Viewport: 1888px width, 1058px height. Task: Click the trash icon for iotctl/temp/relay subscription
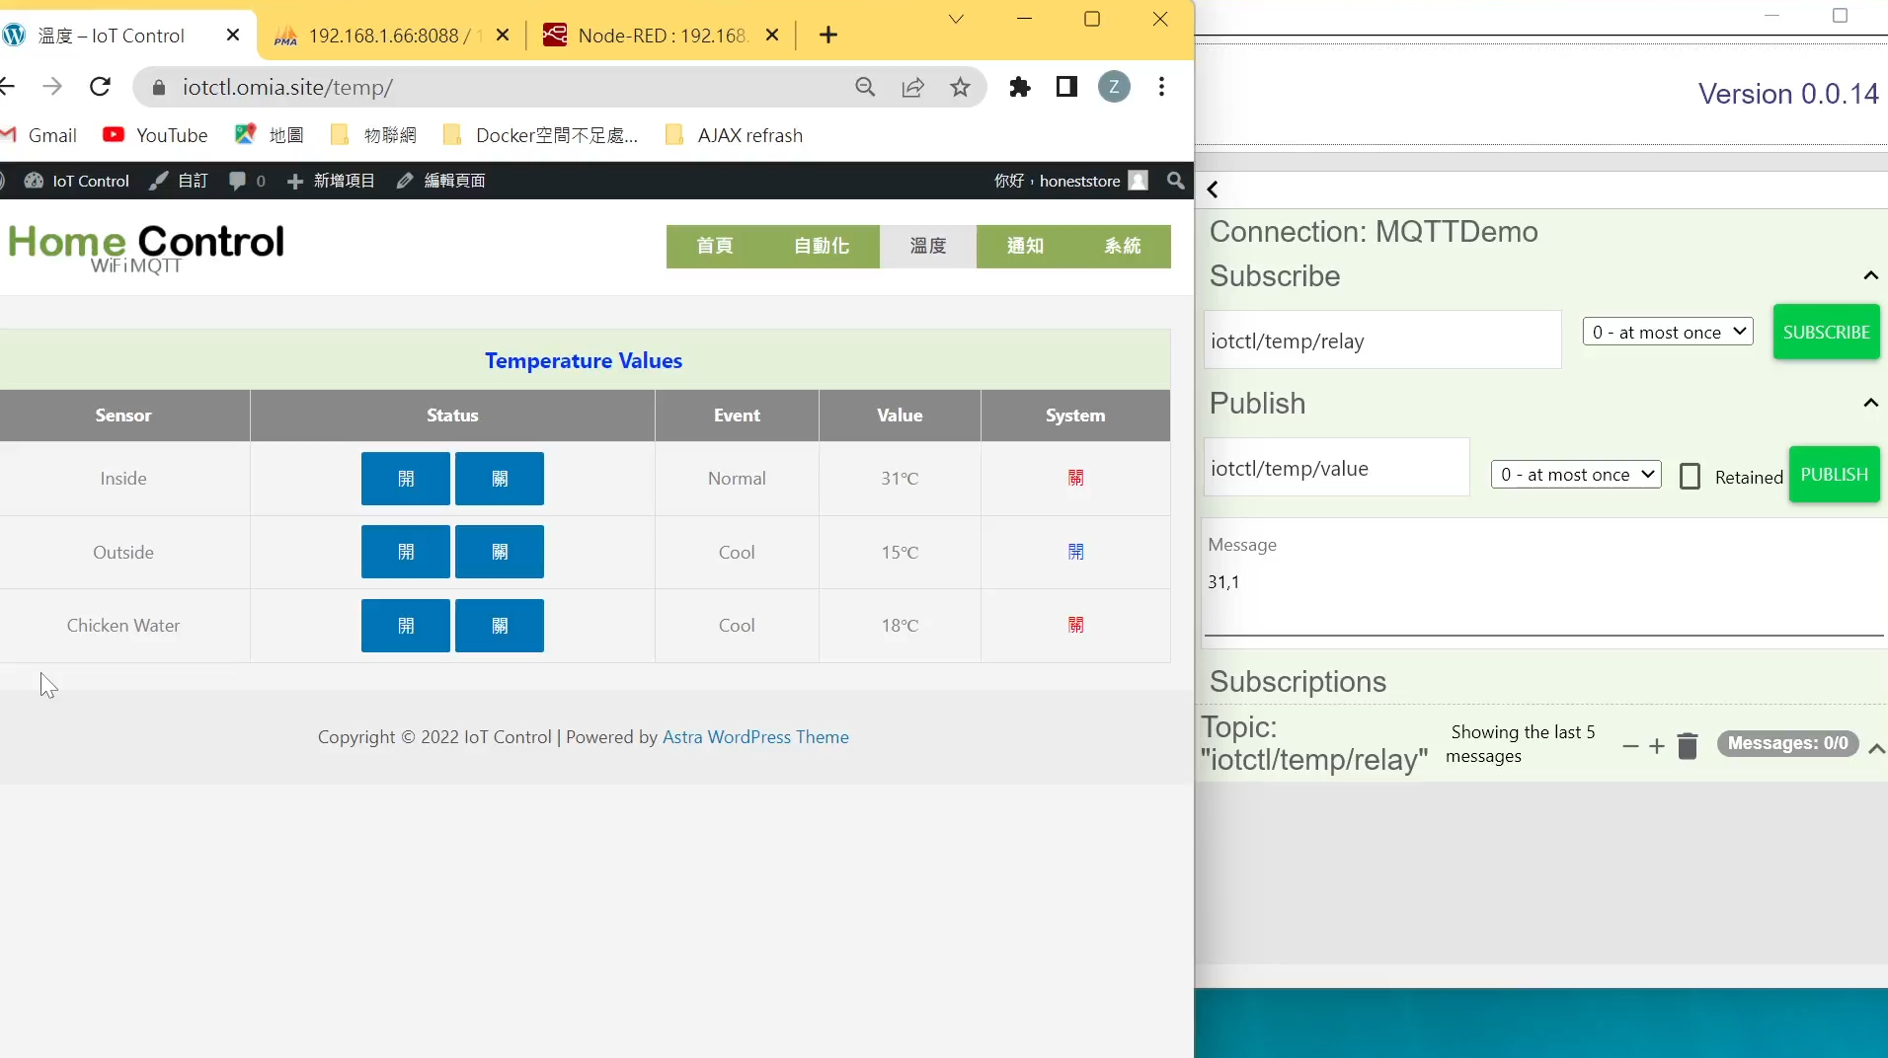pos(1688,746)
